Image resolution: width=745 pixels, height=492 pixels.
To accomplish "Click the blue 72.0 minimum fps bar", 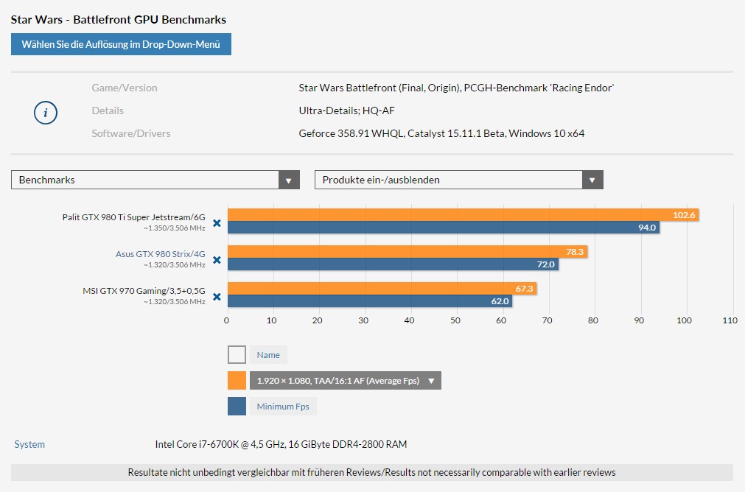I will pos(394,264).
